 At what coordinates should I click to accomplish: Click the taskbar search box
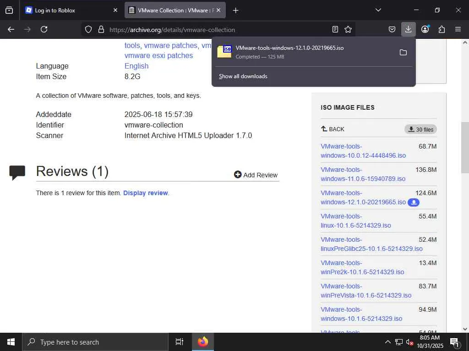(95, 342)
